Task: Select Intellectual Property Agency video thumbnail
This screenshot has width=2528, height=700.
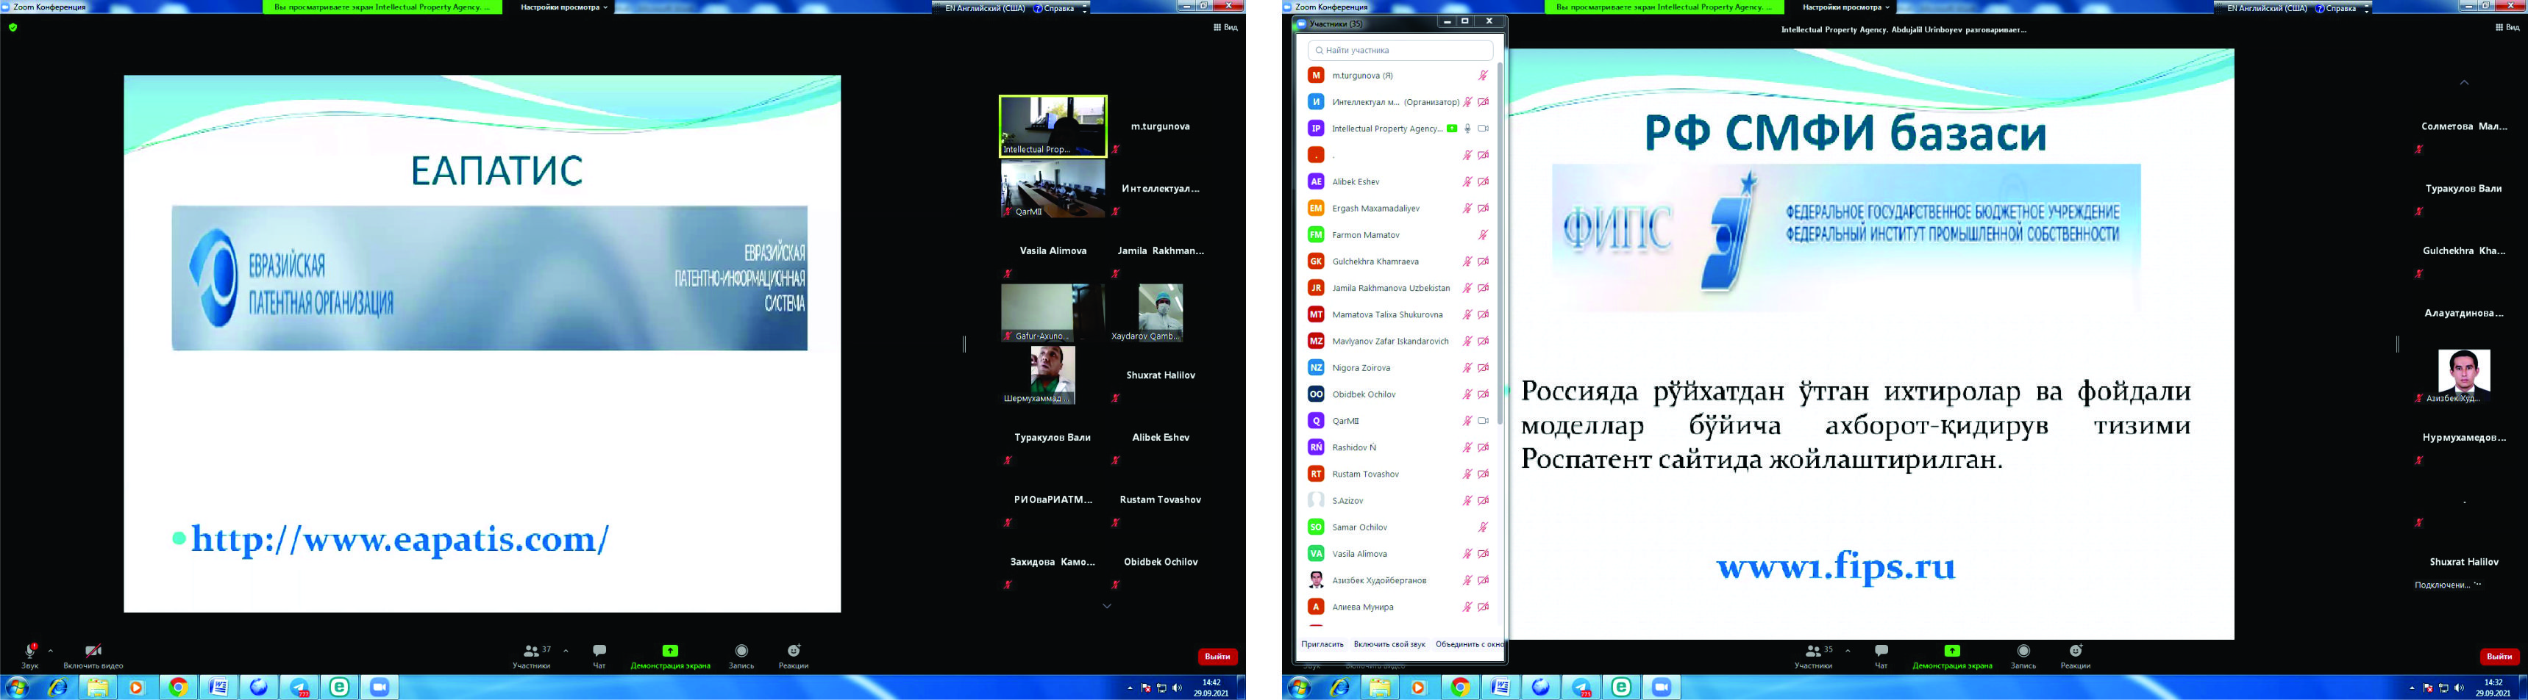Action: [x=1052, y=126]
